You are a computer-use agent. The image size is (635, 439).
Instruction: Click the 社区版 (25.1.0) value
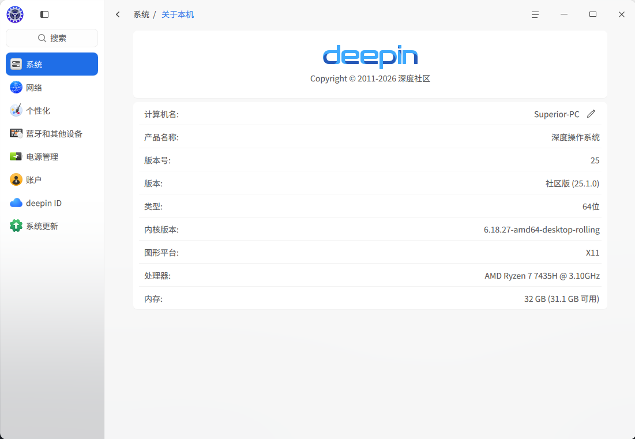click(572, 183)
